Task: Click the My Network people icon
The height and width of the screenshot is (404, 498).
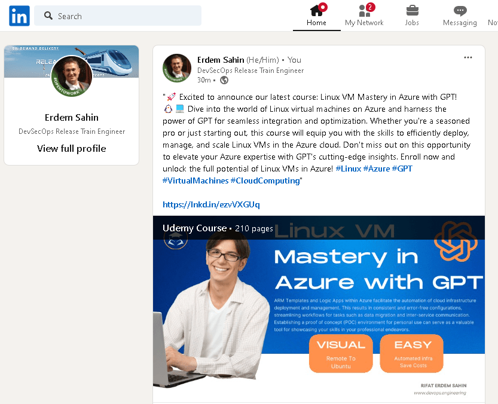Action: point(365,11)
